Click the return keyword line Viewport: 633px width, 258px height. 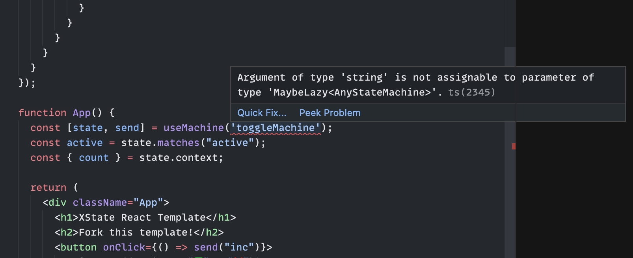[54, 188]
